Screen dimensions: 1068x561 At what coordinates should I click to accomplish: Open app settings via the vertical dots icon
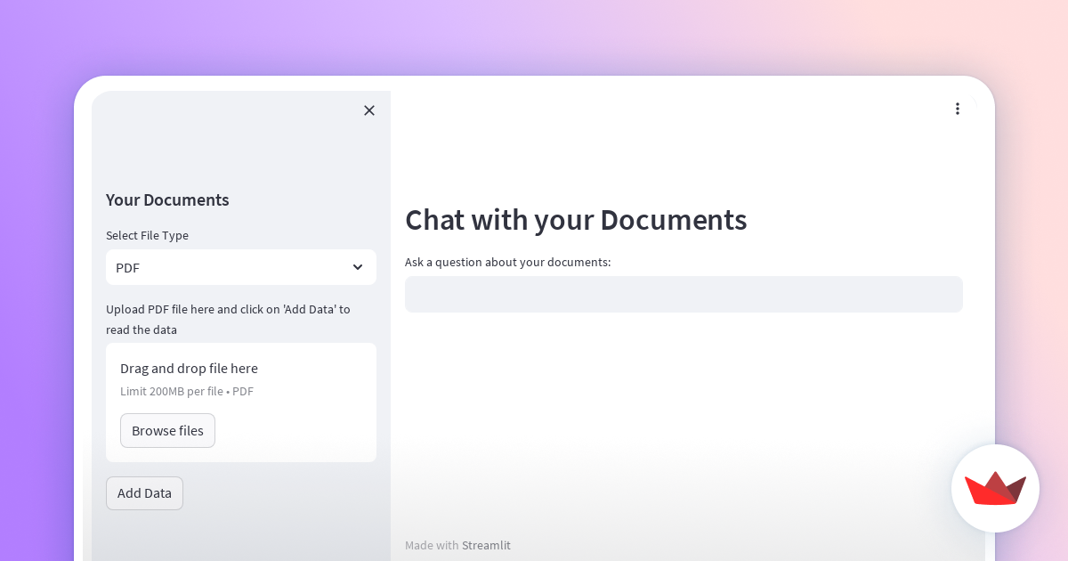tap(958, 108)
